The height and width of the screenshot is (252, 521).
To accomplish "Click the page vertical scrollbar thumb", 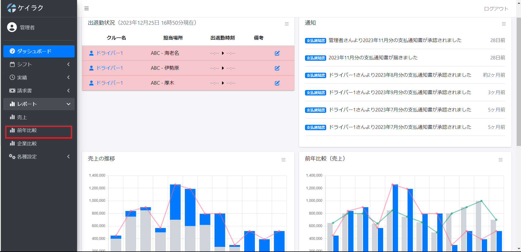I will [519, 82].
